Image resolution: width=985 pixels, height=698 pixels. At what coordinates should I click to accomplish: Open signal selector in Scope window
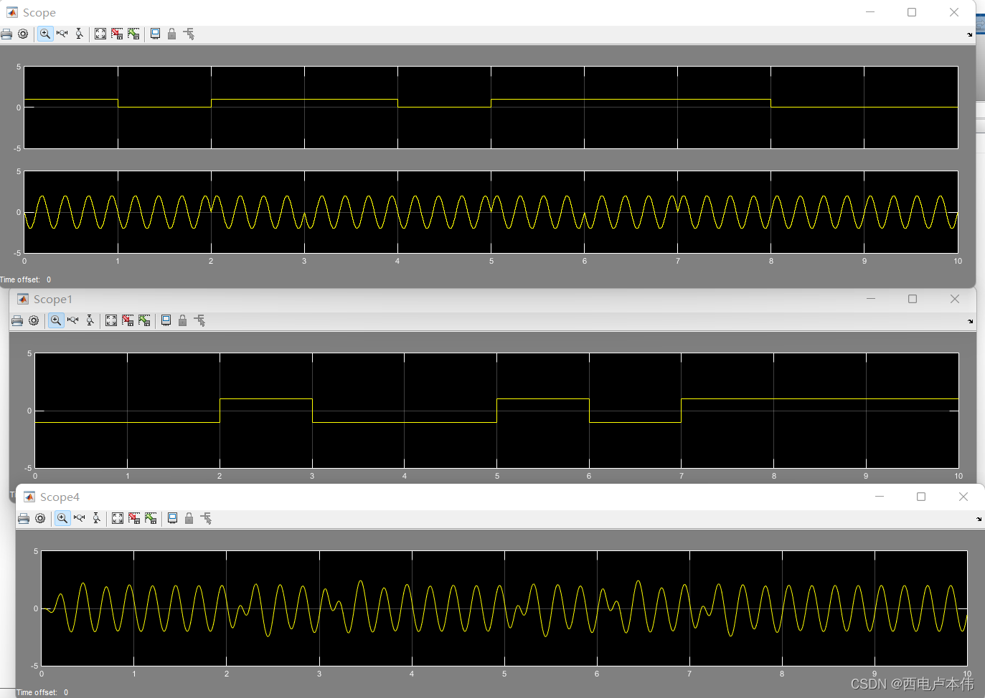[189, 34]
